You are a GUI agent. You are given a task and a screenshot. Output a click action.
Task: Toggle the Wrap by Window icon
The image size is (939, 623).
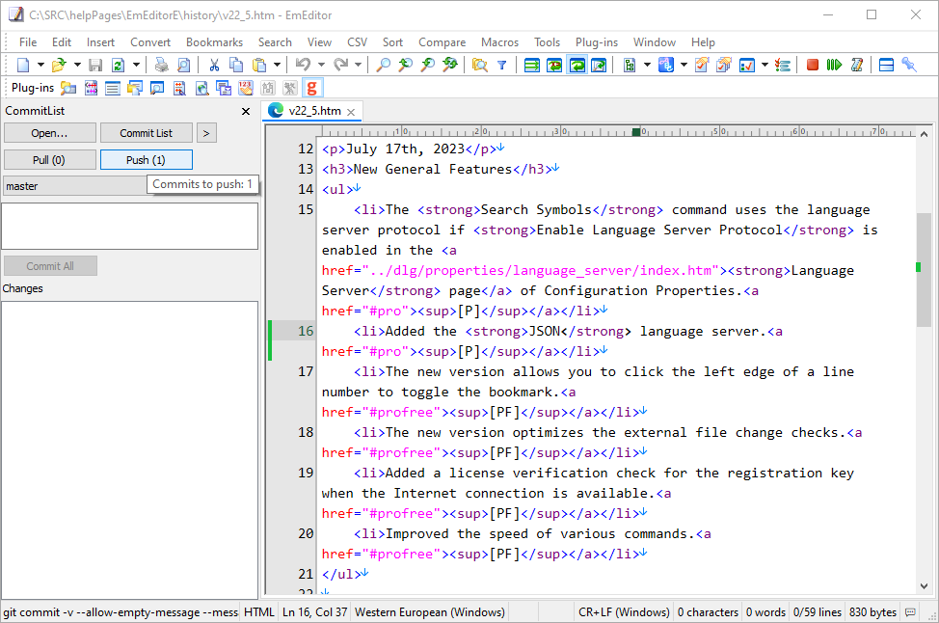577,65
